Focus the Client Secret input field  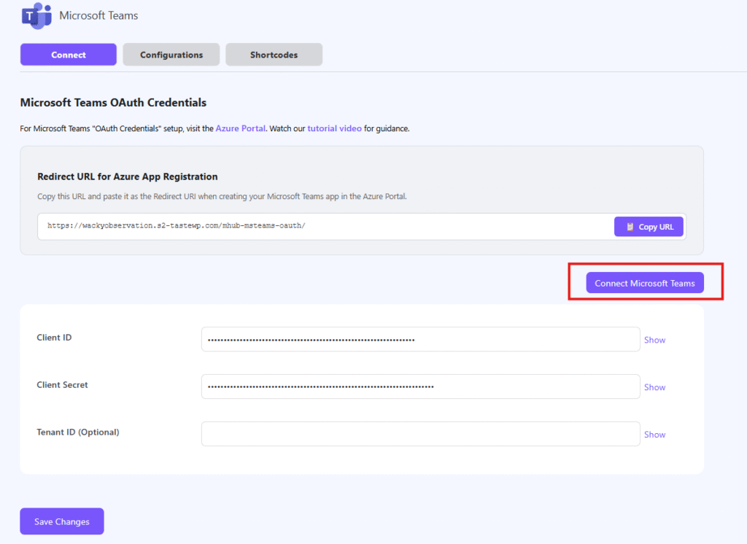pos(420,386)
